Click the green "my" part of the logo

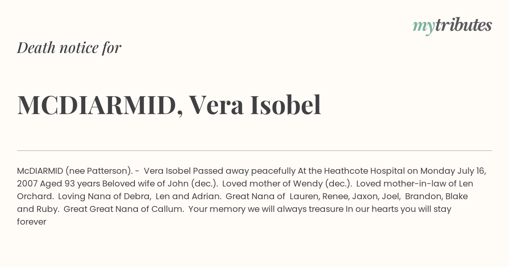[423, 27]
